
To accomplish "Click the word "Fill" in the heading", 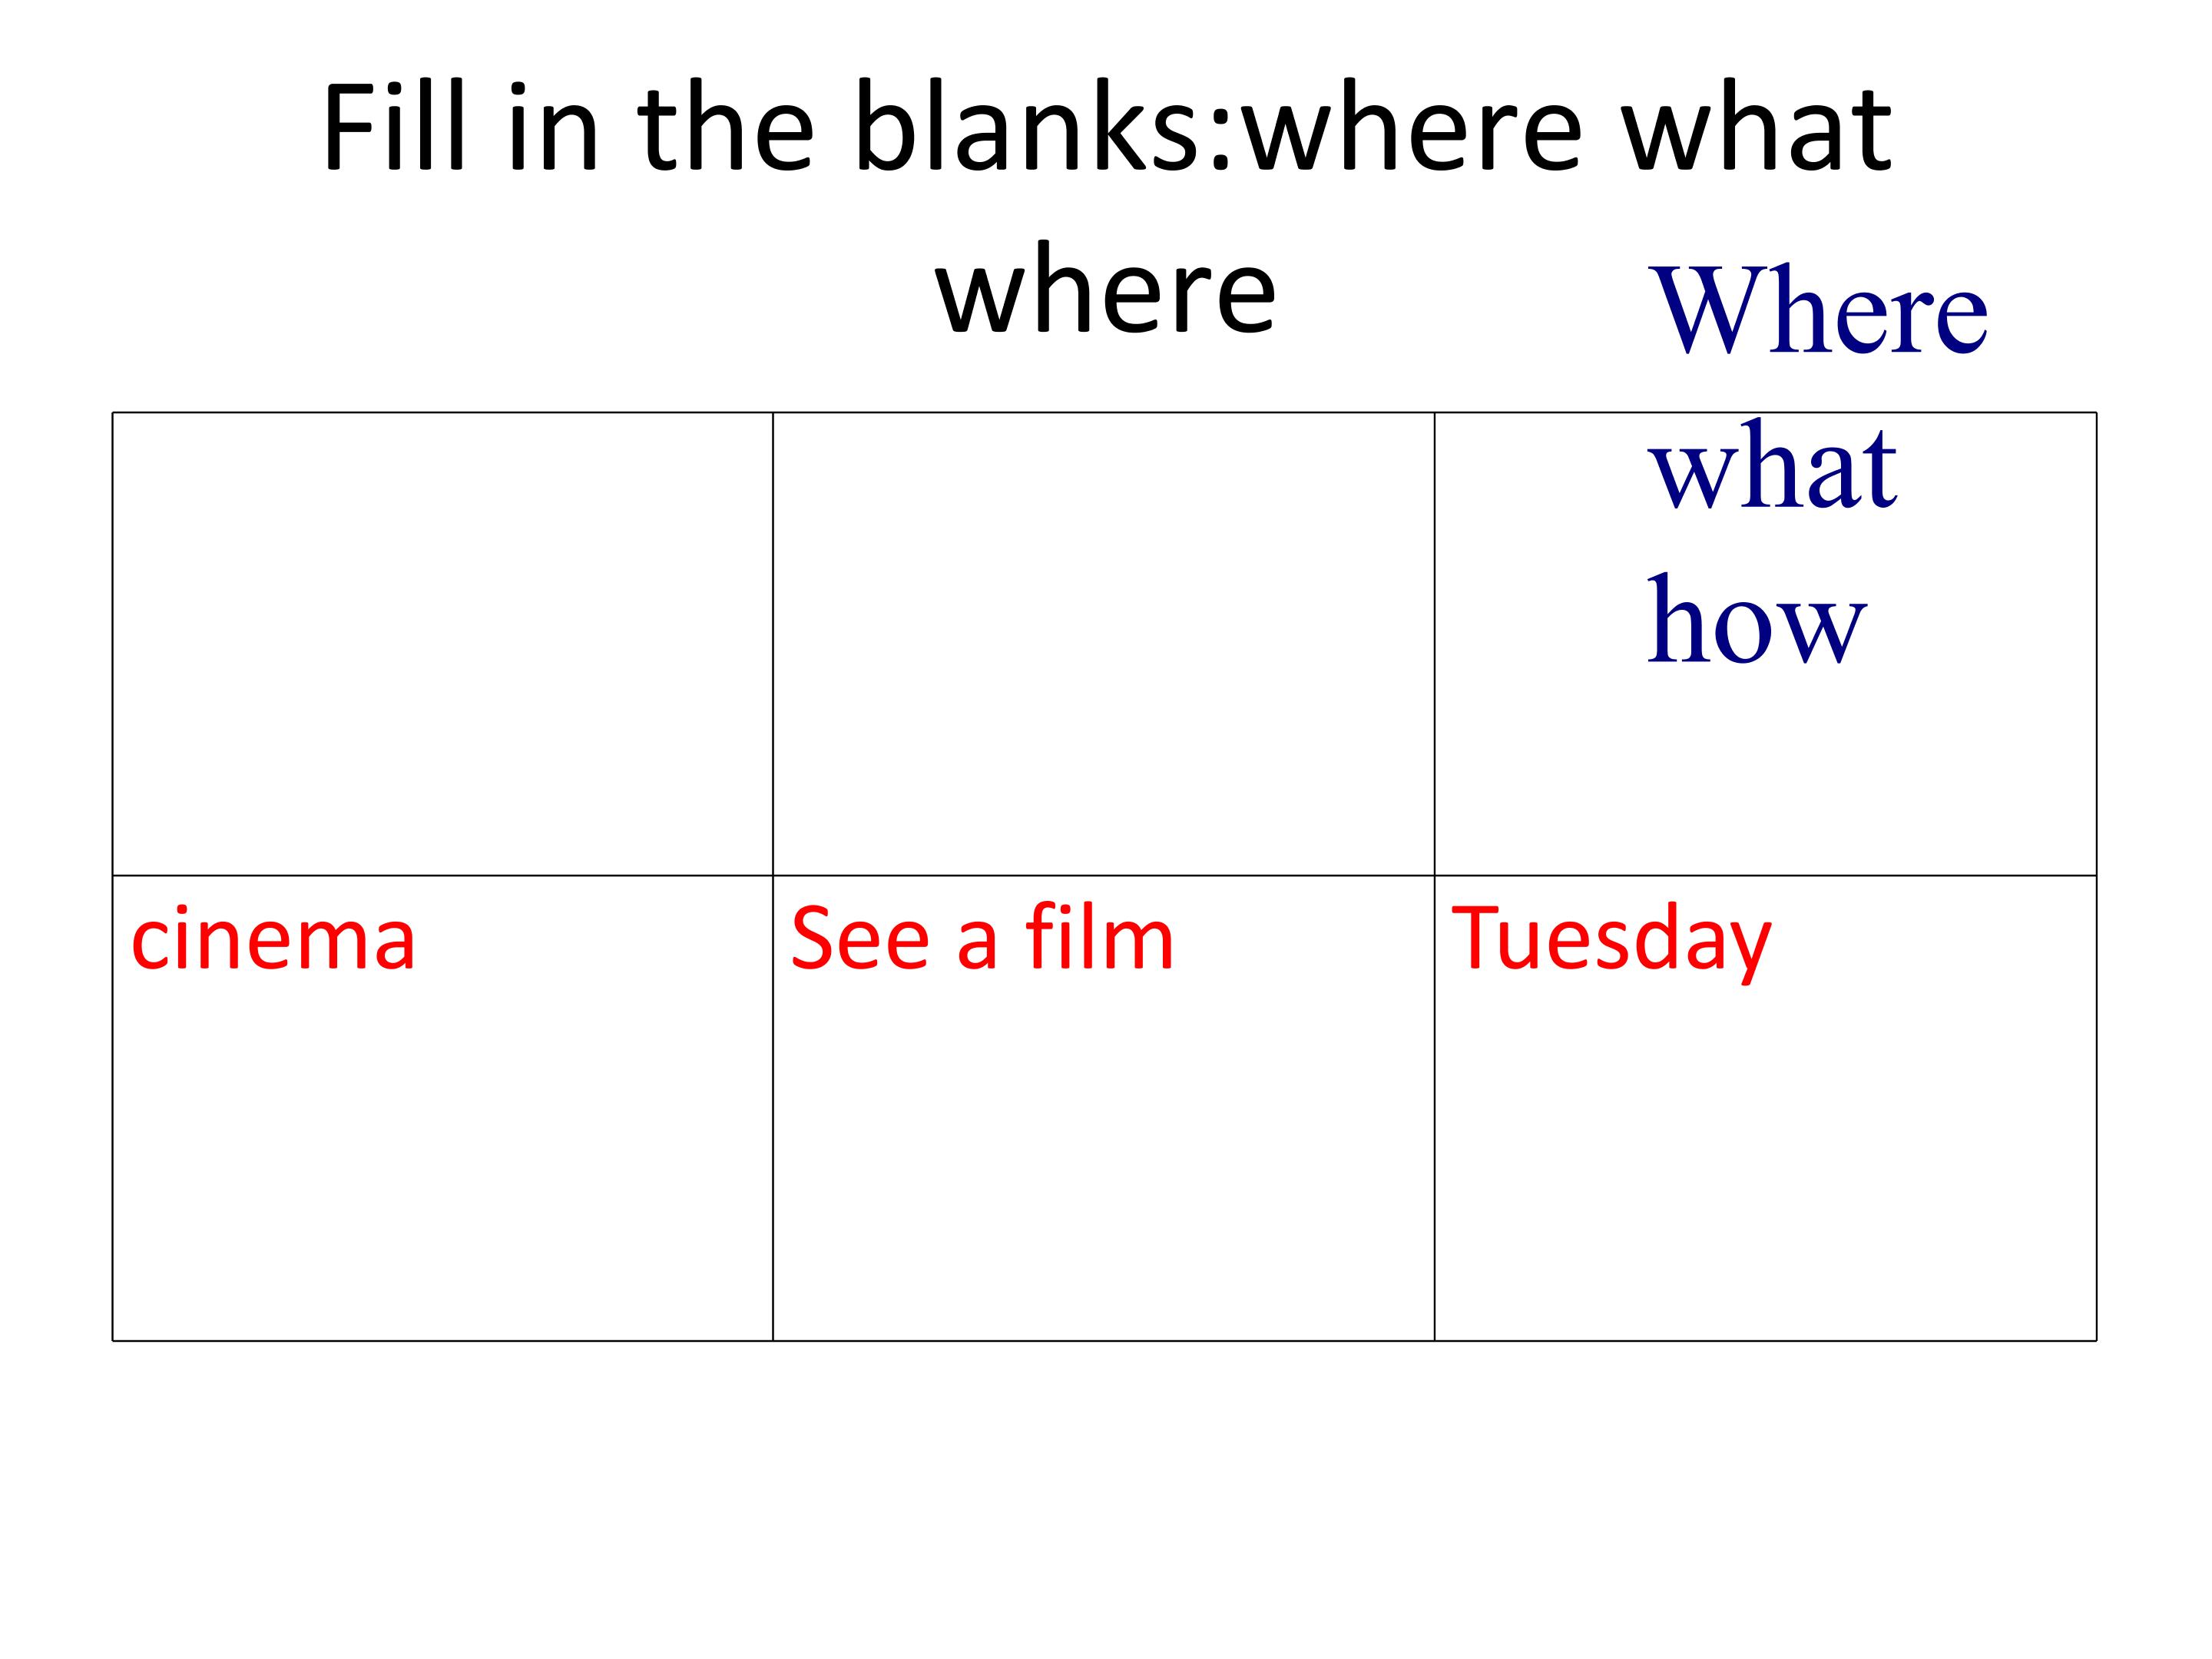I will (395, 128).
